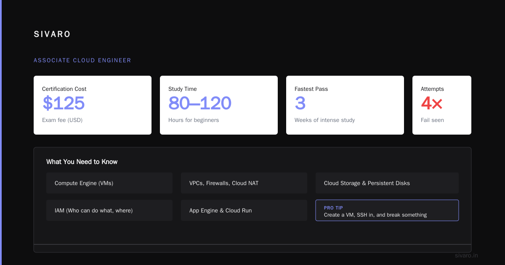505x265 pixels.
Task: Select VPCs, Firewalls, Cloud NAT item
Action: point(244,183)
